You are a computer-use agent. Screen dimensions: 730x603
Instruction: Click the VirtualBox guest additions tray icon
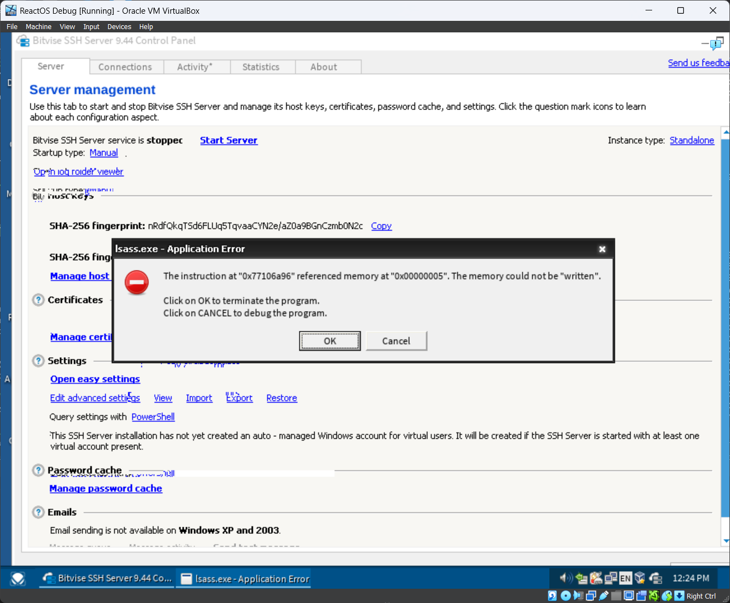pyautogui.click(x=640, y=578)
